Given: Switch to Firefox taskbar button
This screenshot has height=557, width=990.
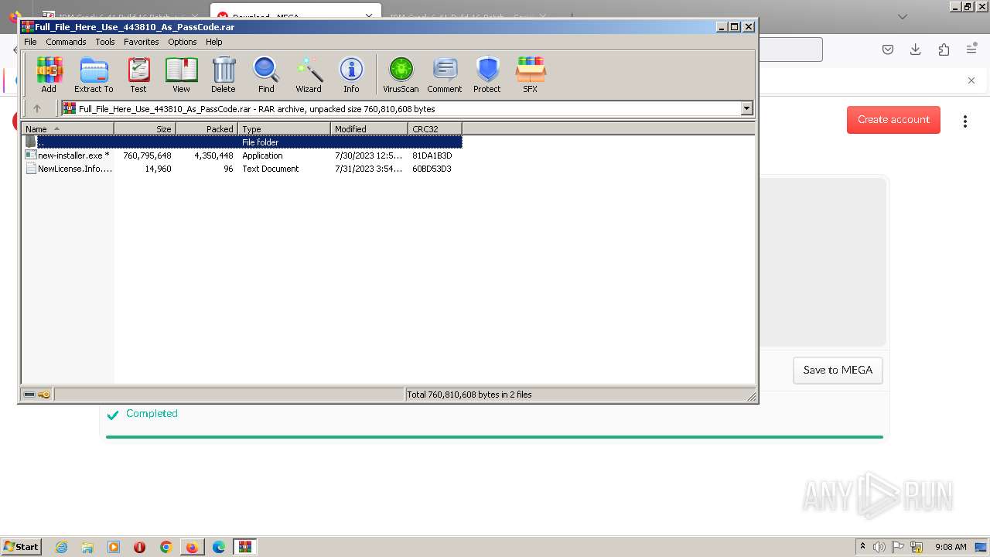Looking at the screenshot, I should coord(192,547).
